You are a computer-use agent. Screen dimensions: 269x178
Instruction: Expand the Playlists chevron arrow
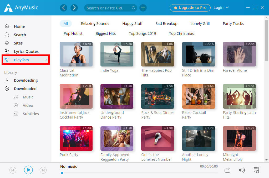click(x=46, y=60)
